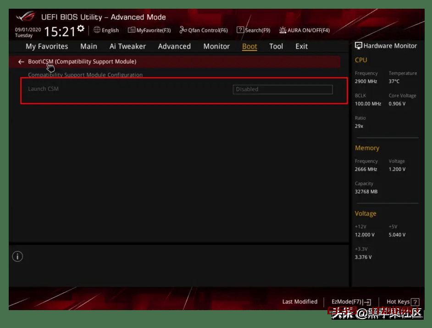Switch to the My Favorites tab

[47, 46]
